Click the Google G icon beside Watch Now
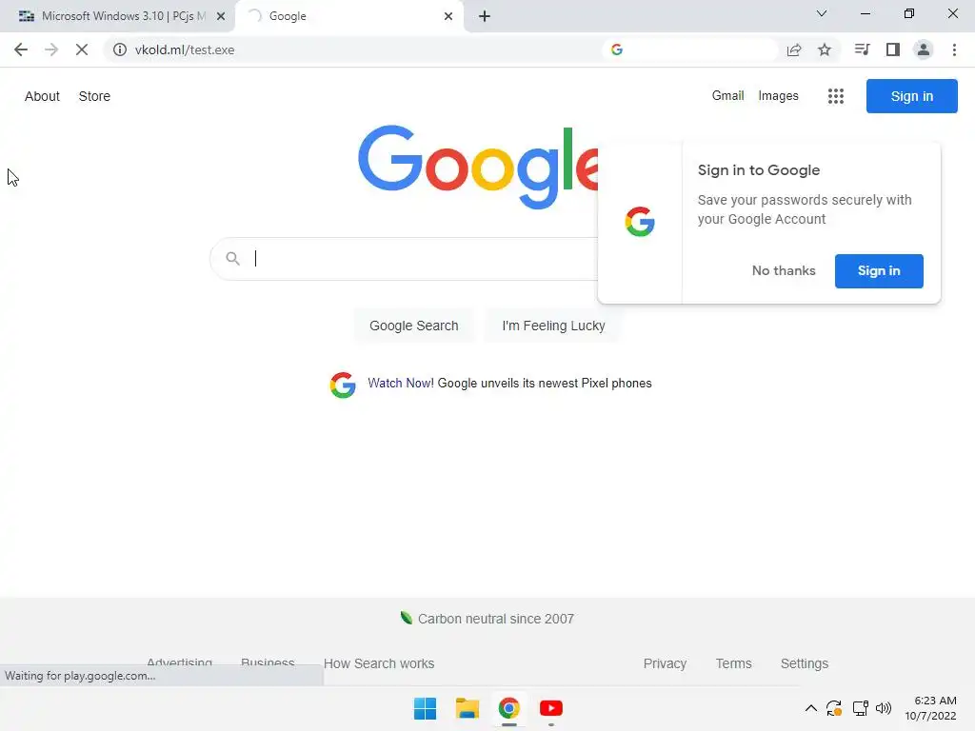The image size is (975, 731). point(343,385)
